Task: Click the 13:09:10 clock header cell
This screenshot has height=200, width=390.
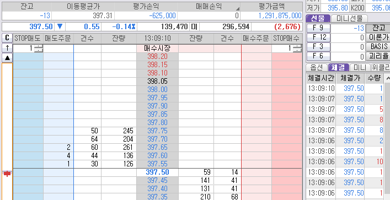Action: (157, 38)
